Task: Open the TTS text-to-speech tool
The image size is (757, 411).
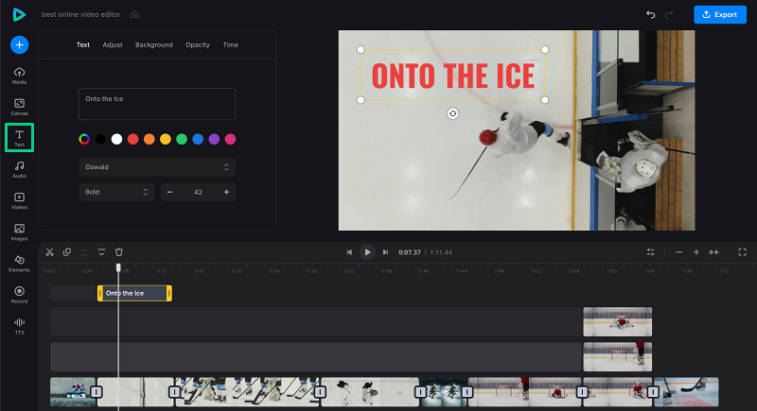Action: click(19, 326)
